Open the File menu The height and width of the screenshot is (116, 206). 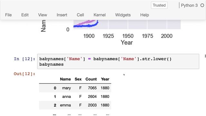(x=8, y=15)
